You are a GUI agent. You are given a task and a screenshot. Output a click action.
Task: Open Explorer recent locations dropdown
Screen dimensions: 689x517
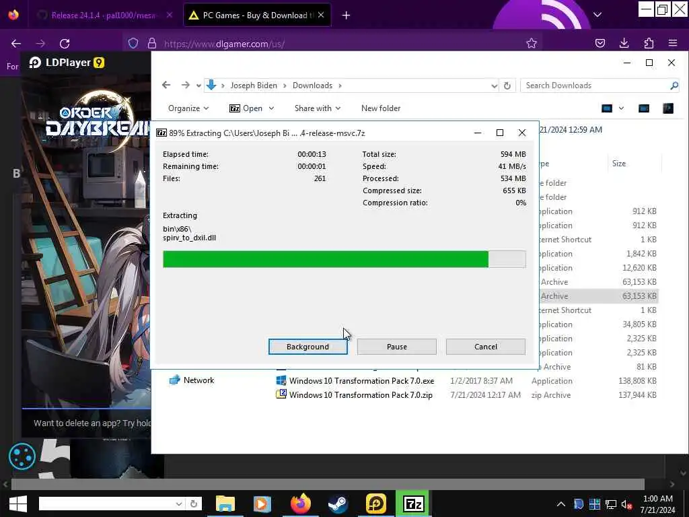[x=198, y=85]
